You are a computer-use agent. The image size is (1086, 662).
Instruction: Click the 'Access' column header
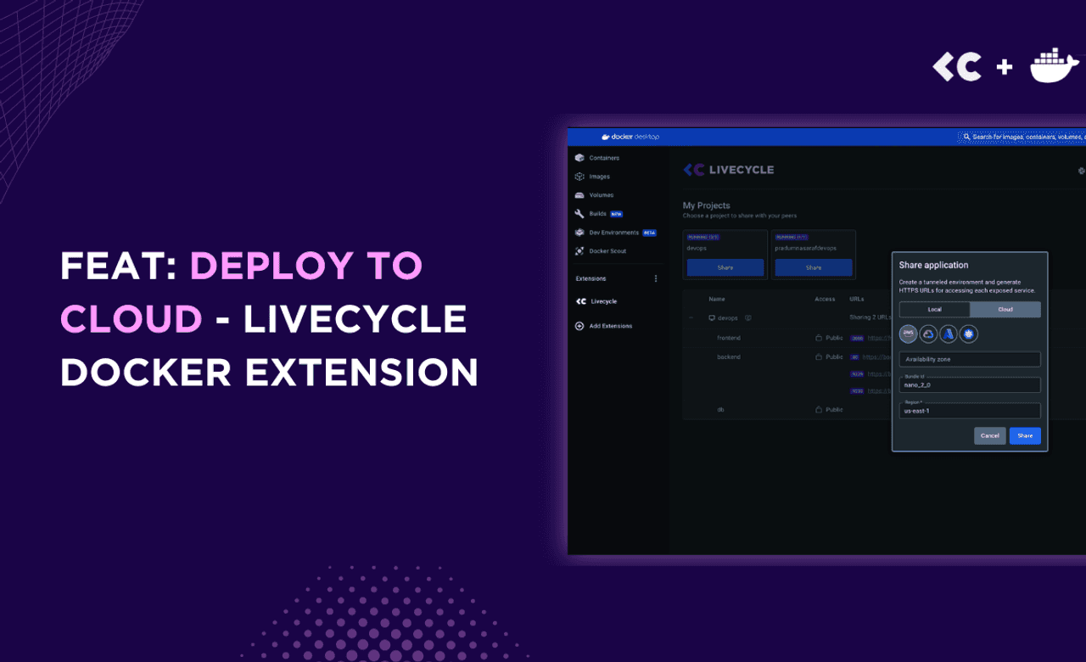pyautogui.click(x=825, y=299)
